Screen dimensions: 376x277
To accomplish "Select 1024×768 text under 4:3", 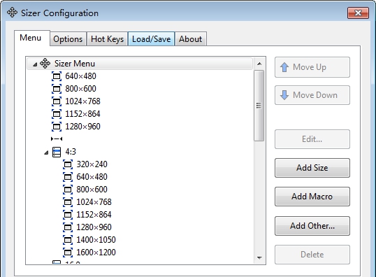I will point(94,202).
